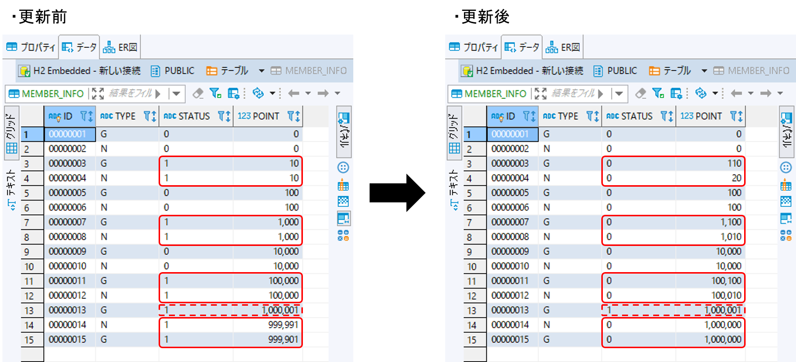Viewport: 796px width, 362px height.
Task: Click TYPE column filter-sort icon, 更新前 panel
Action: 150,116
